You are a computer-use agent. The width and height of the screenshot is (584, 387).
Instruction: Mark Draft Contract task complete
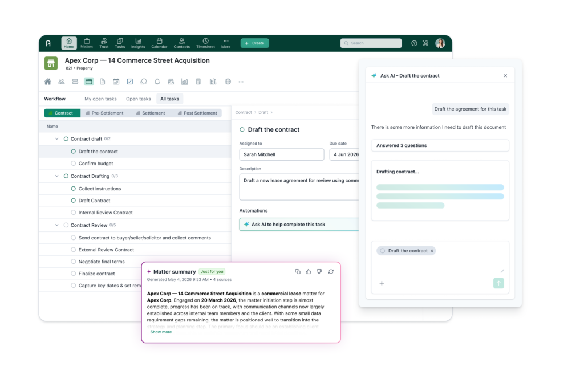pyautogui.click(x=74, y=201)
